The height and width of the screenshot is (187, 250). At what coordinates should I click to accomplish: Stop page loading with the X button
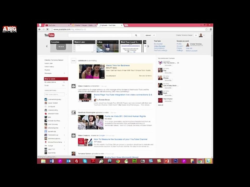point(47,29)
